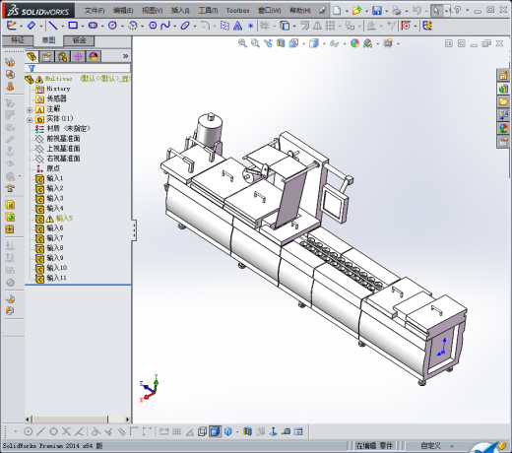Open the Toolbox menu

pyautogui.click(x=237, y=11)
